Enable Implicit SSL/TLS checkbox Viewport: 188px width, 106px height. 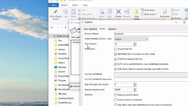pos(115,49)
